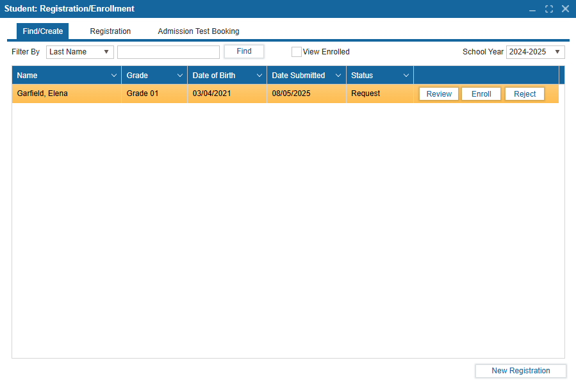Reject Elena Garfield's request
This screenshot has height=381, width=576.
[x=525, y=94]
